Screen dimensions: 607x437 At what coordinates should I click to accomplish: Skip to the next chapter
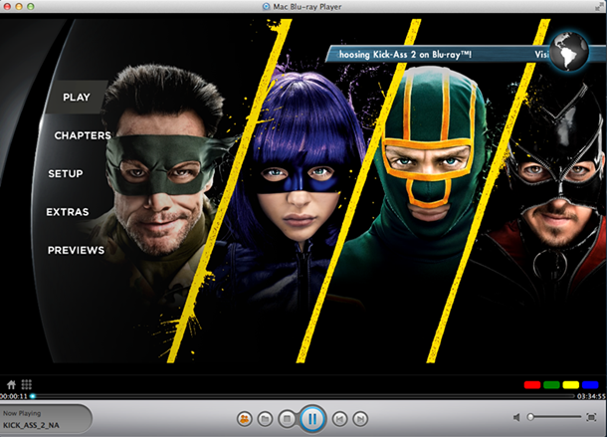(360, 419)
